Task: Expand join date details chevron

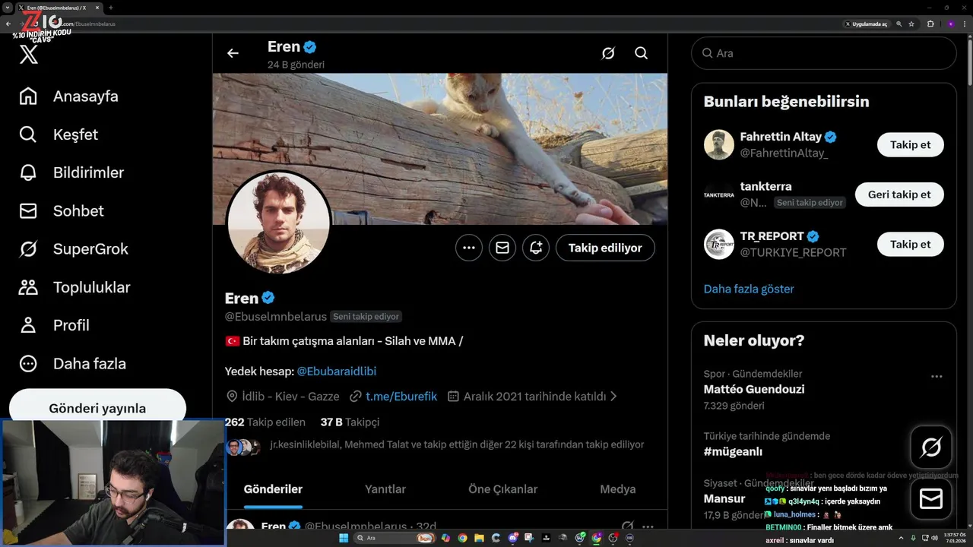Action: [613, 397]
